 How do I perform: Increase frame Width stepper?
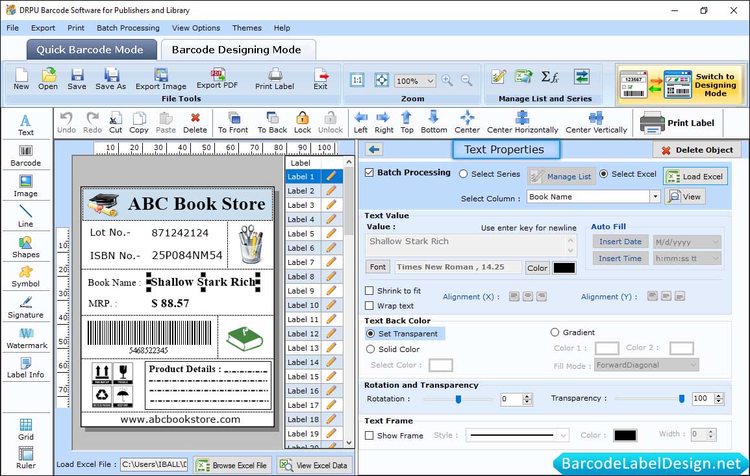tap(711, 431)
